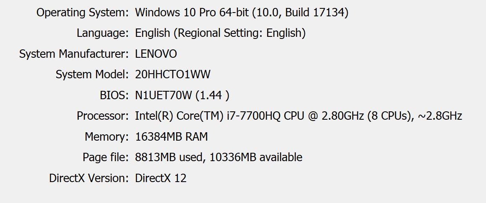The image size is (486, 203).
Task: Select the LENOVO manufacturer value
Action: [156, 54]
